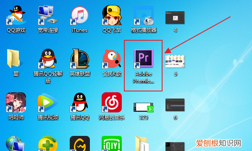Select the green plus-sign 360 icon
The height and width of the screenshot is (151, 252).
[x=48, y=143]
